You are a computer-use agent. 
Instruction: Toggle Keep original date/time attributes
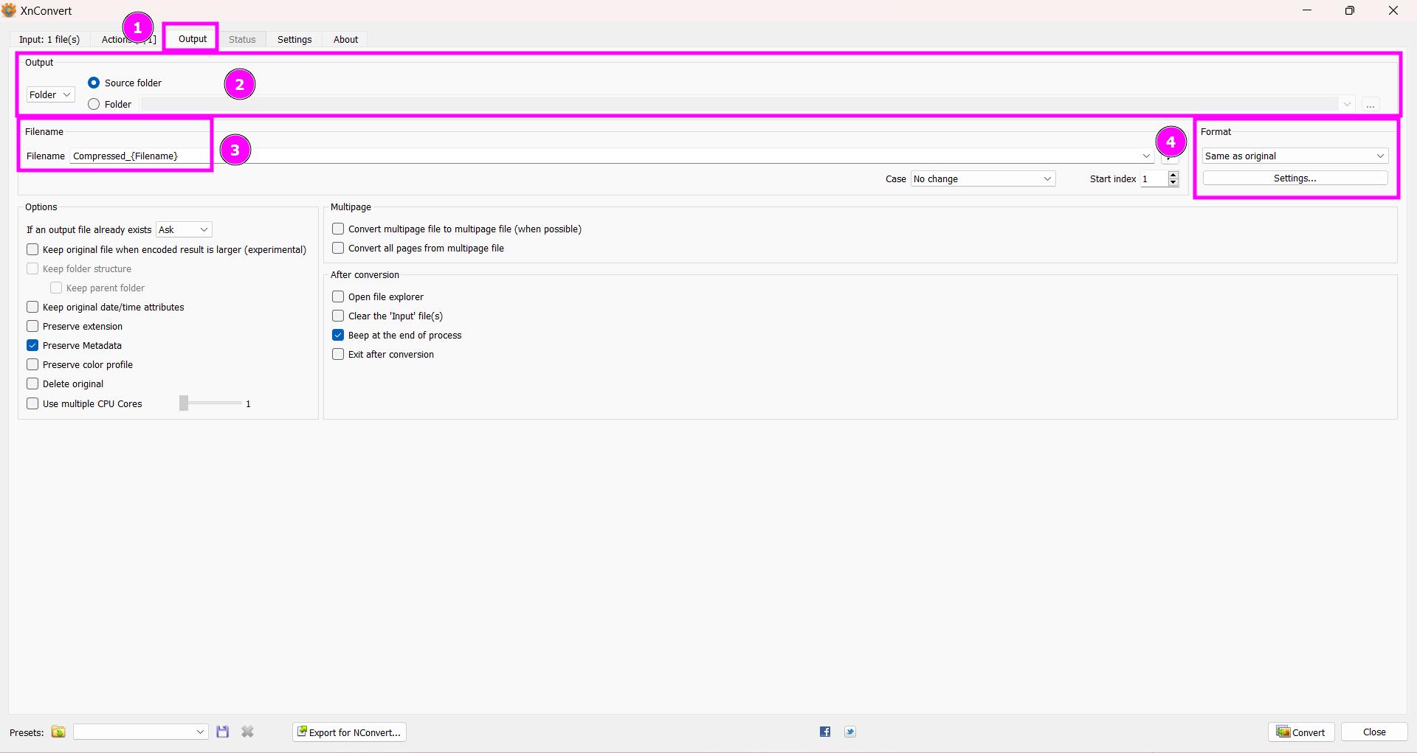(32, 307)
